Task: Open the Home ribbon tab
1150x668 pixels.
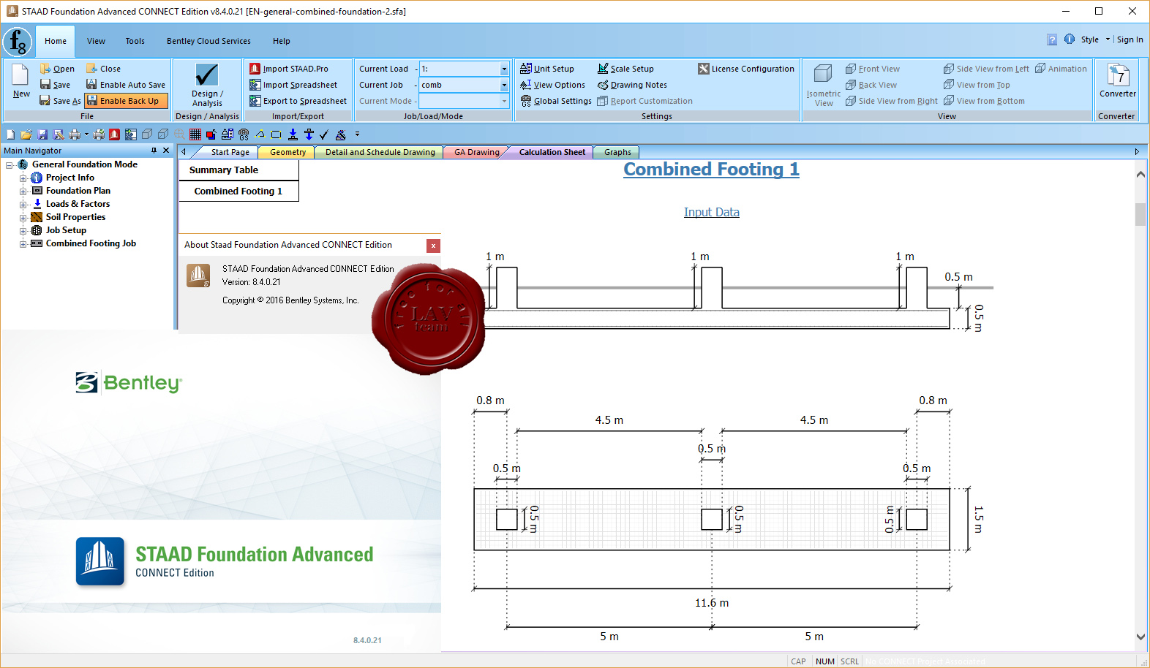Action: 56,41
